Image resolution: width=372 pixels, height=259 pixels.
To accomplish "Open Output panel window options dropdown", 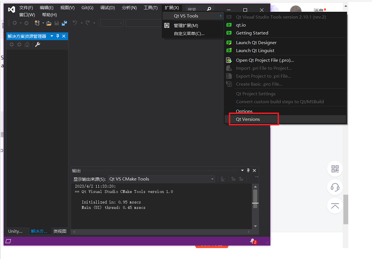I will (x=242, y=170).
